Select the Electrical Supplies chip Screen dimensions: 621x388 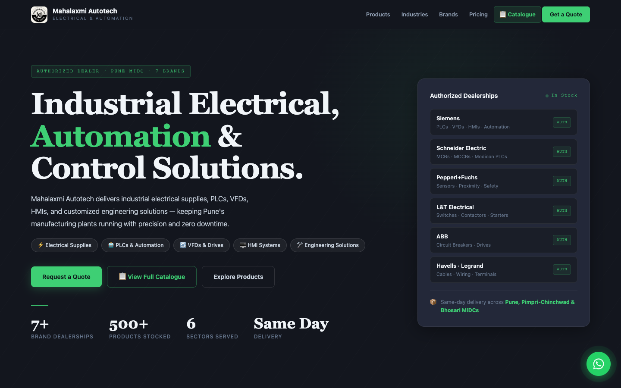[65, 245]
